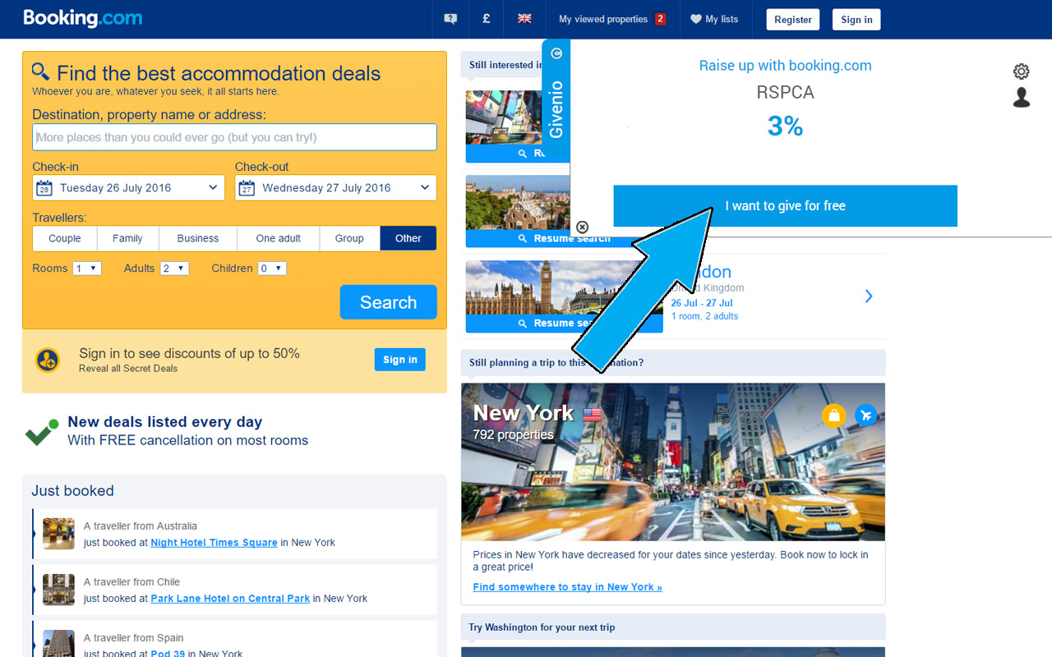Focus the destination search input field
The width and height of the screenshot is (1052, 657).
tap(234, 137)
